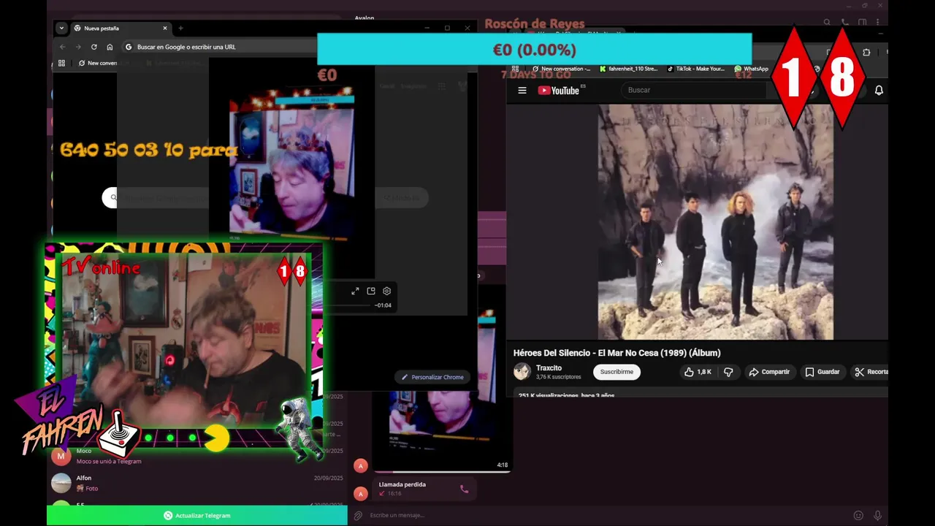Open the 4:18 video message in Telegram
This screenshot has height=526, width=935.
click(x=443, y=431)
